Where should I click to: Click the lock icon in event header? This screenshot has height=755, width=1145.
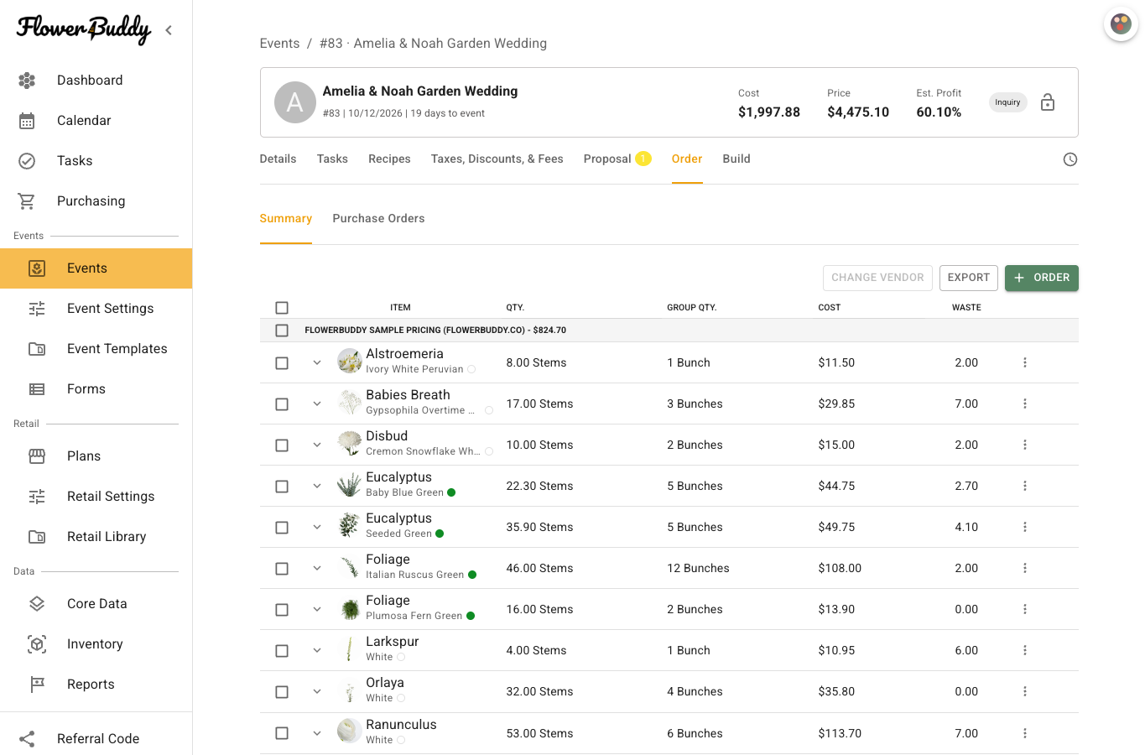coord(1048,102)
